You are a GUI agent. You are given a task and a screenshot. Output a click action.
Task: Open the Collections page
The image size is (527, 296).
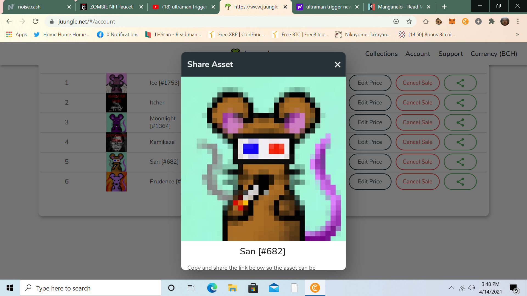point(381,54)
